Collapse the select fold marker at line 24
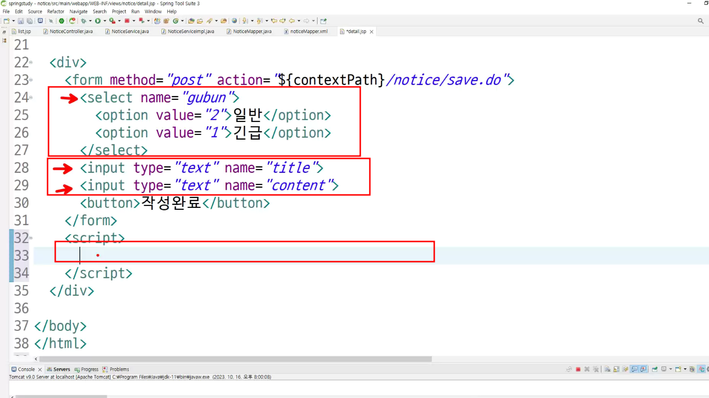The width and height of the screenshot is (709, 398). 31,97
